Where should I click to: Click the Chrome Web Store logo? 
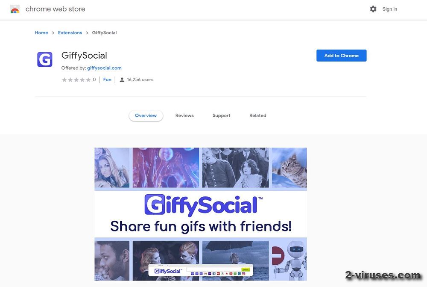15,9
